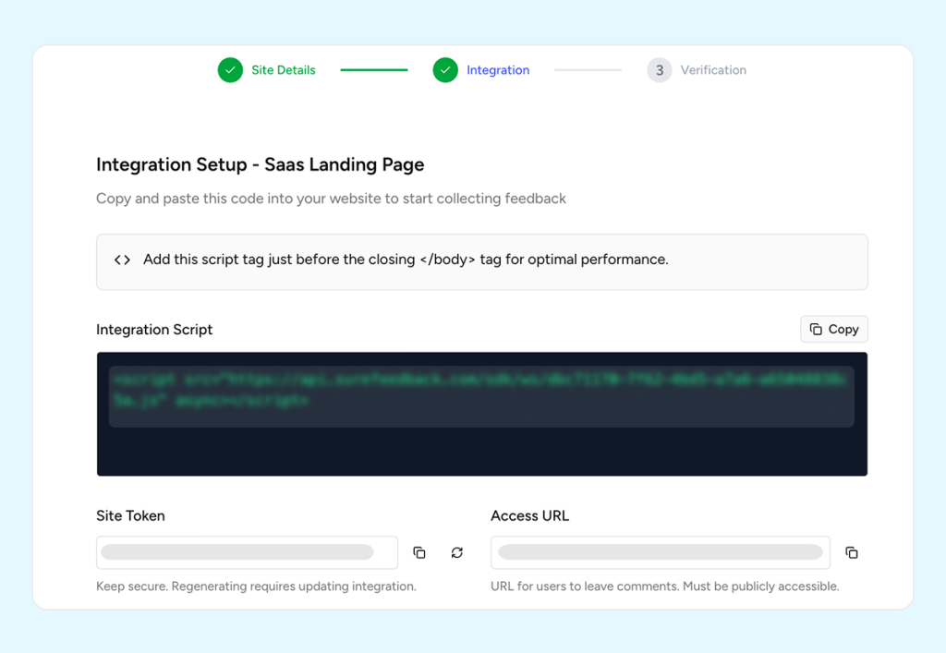
Task: Click the copy icon inside the Copy button
Action: (817, 329)
